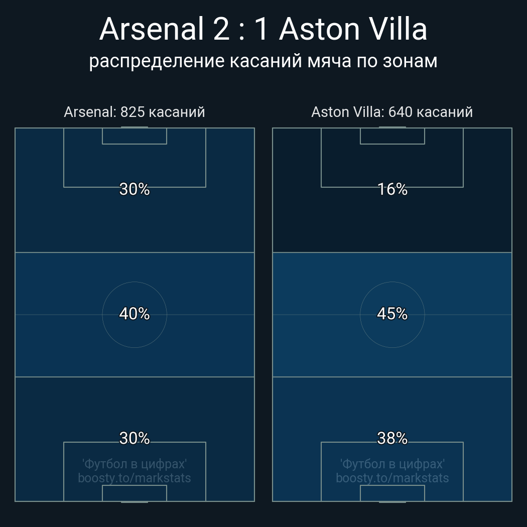
Task: Click the bottom six-yard box on Arsenal pitch
Action: pyautogui.click(x=135, y=493)
